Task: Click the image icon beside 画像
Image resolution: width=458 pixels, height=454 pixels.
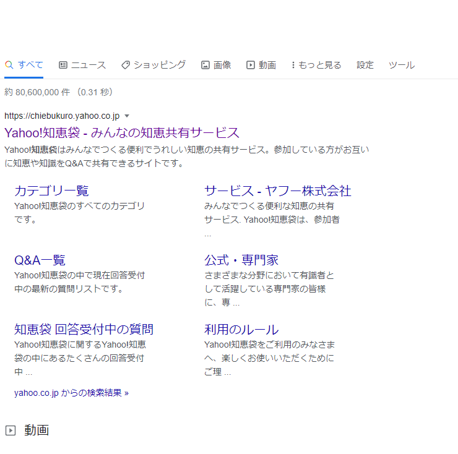Action: click(x=205, y=65)
